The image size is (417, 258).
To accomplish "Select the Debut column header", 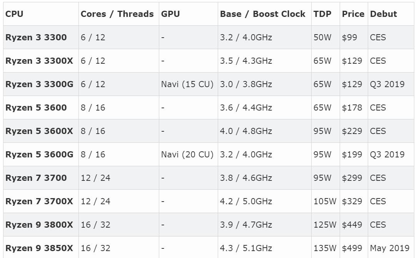I will 384,14.
